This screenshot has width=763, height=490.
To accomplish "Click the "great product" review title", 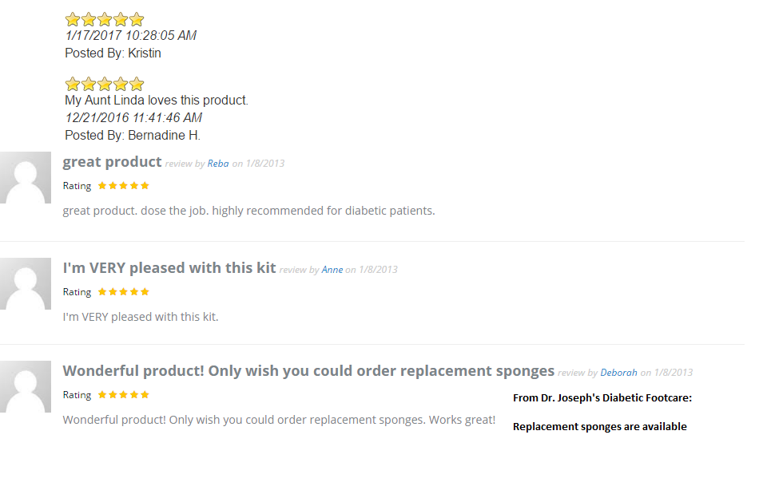I will [112, 162].
